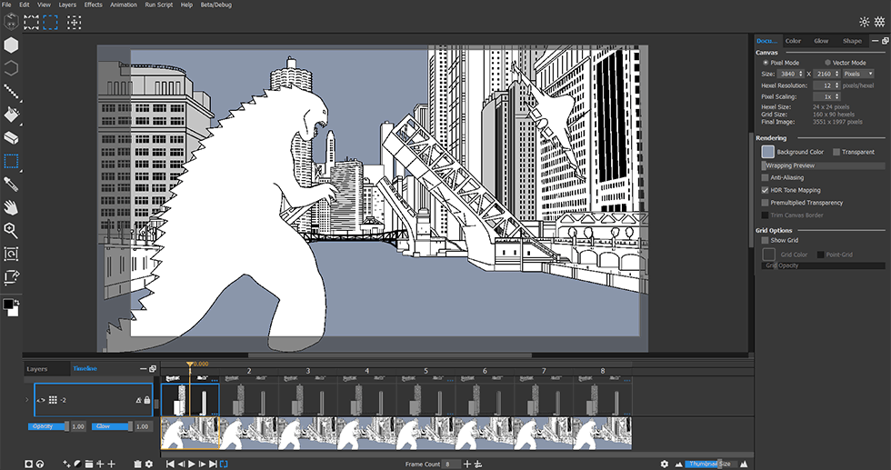Click the Pixel Scaling 1x stepper arrows
Image resolution: width=891 pixels, height=470 pixels.
(x=836, y=96)
